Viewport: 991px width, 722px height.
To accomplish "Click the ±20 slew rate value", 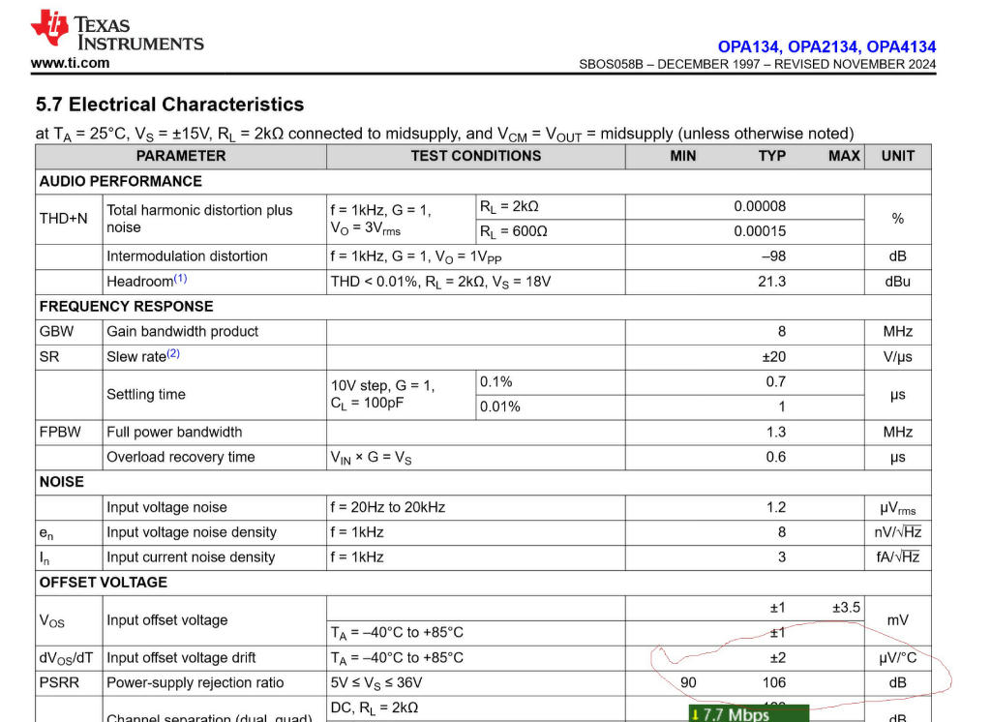I will pyautogui.click(x=774, y=357).
